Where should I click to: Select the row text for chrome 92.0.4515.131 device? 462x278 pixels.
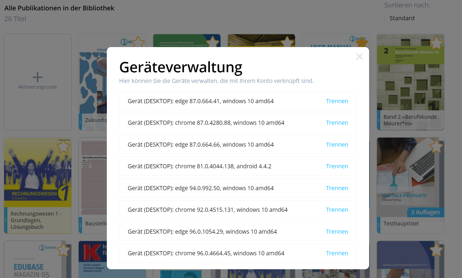[x=208, y=210]
